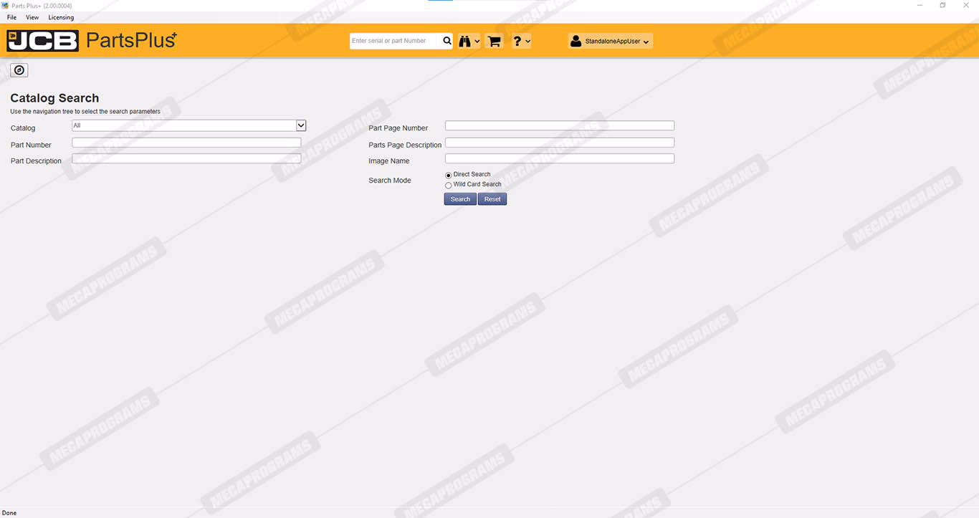This screenshot has width=979, height=518.
Task: Click the magnifier search icon in header
Action: tap(447, 41)
